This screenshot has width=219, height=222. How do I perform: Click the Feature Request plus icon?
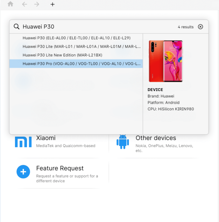[23, 172]
